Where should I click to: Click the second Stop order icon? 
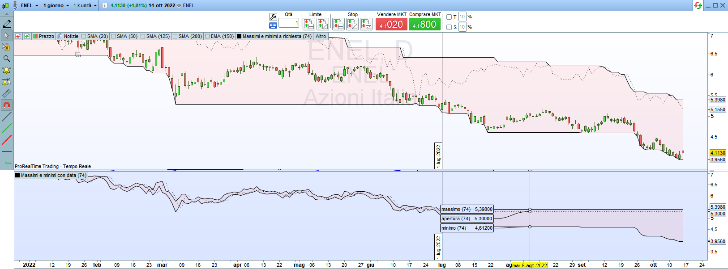tap(352, 24)
